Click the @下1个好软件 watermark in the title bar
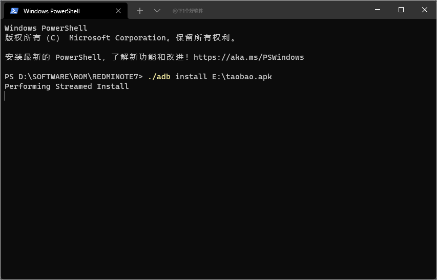This screenshot has width=437, height=280. coord(188,11)
